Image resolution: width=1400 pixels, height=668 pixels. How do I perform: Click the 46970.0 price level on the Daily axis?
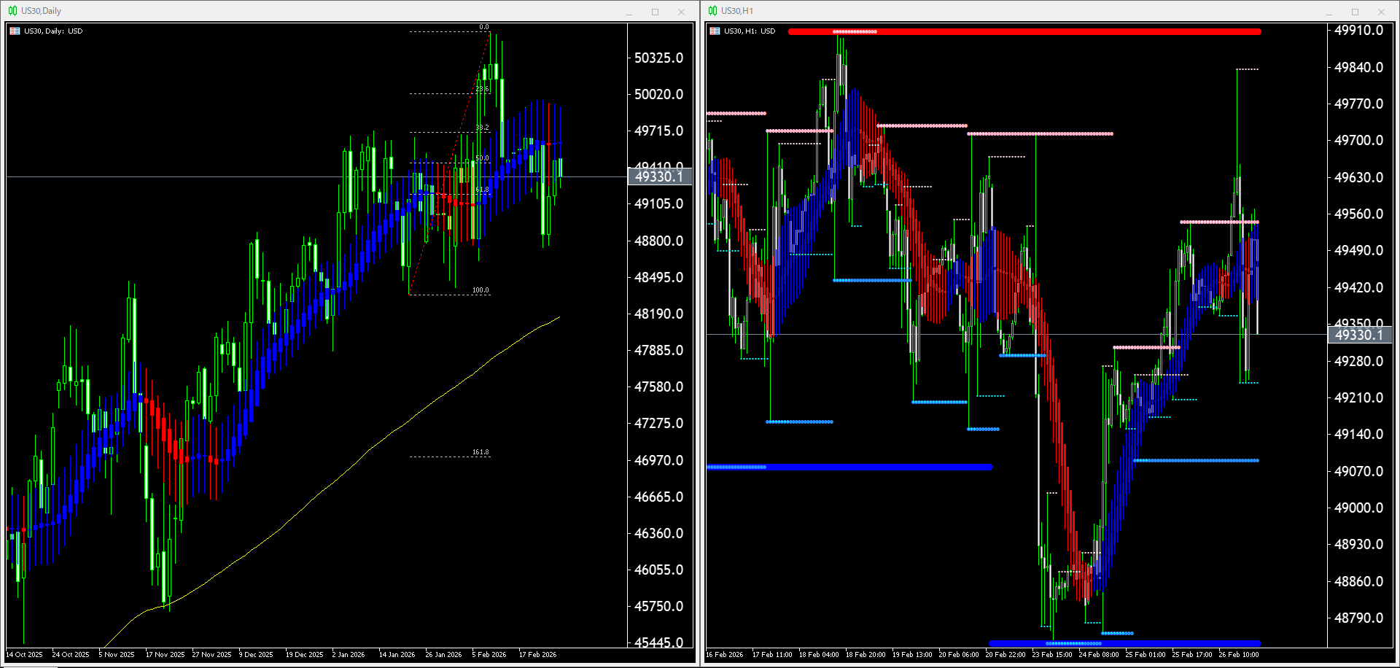(659, 460)
